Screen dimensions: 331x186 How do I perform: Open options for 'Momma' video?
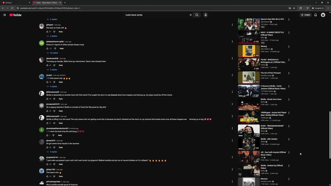(289, 179)
